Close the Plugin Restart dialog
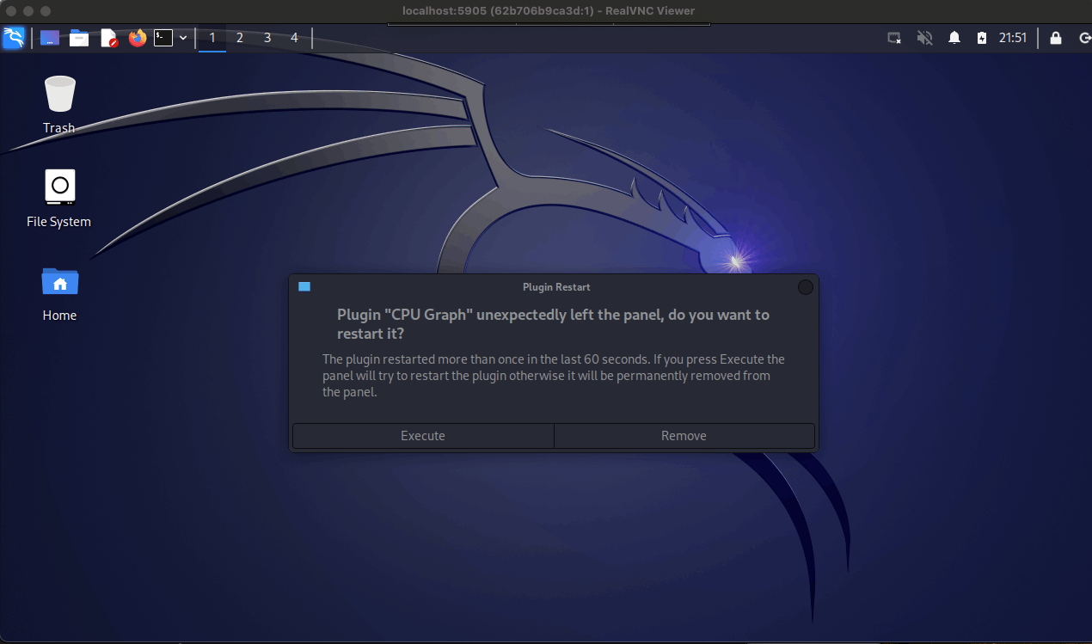Viewport: 1092px width, 644px height. coord(806,287)
